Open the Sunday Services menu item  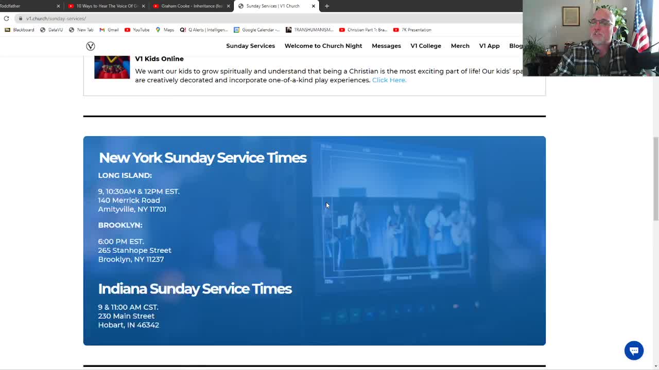coord(250,46)
